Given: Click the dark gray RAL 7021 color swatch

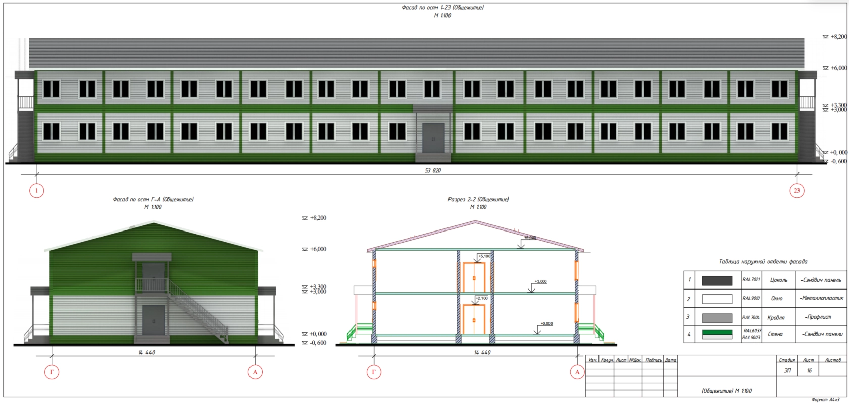Looking at the screenshot, I should (x=717, y=281).
